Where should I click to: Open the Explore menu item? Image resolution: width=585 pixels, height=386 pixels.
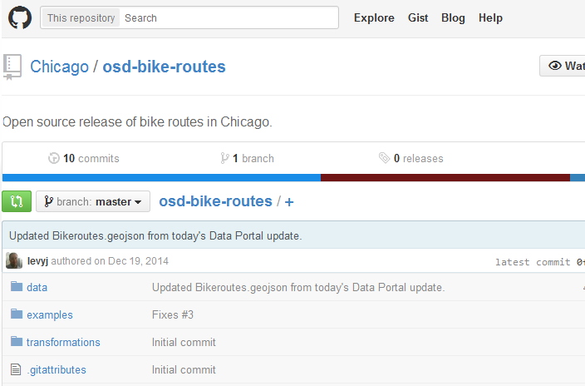(374, 17)
